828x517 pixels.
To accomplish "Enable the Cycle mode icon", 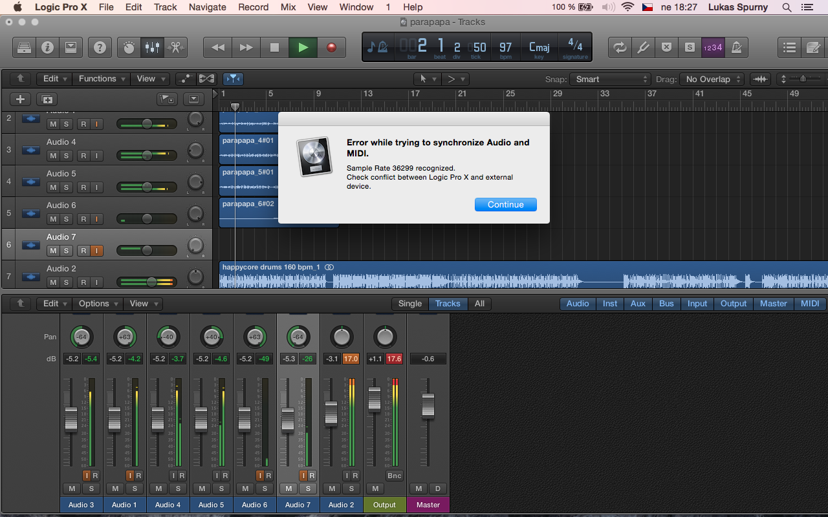I will pyautogui.click(x=620, y=48).
